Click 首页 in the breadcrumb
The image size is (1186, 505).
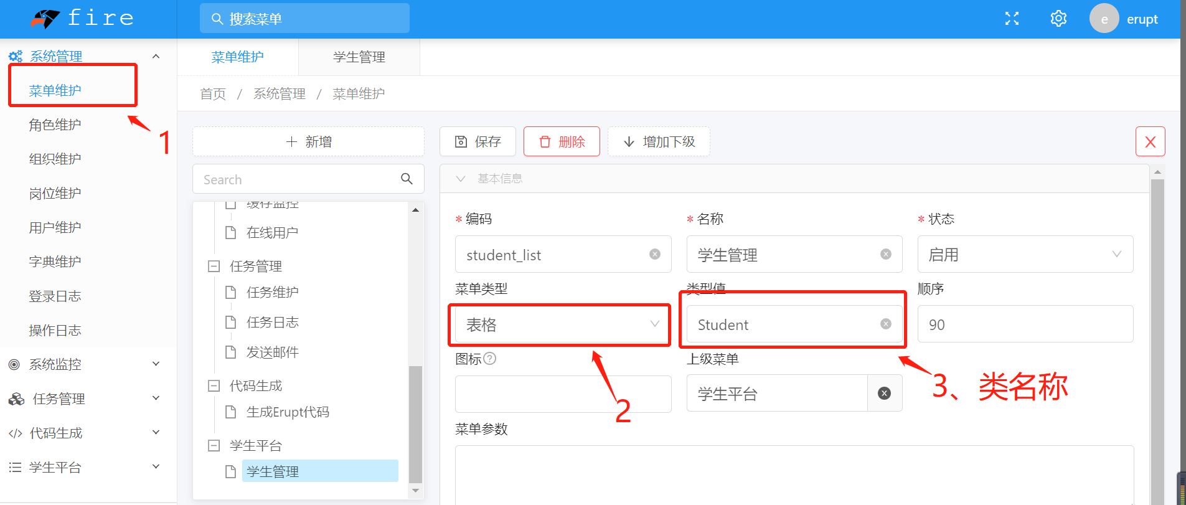coord(213,94)
